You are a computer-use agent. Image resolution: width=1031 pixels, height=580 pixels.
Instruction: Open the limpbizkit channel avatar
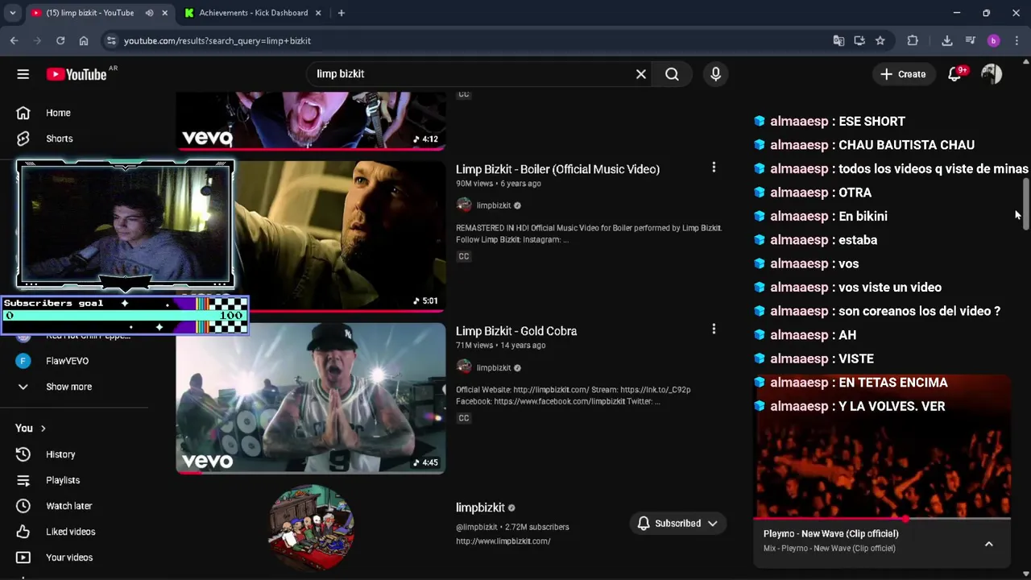(311, 527)
